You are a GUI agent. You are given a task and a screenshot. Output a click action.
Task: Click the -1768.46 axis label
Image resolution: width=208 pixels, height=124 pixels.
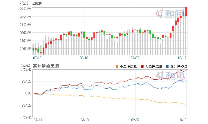click(25, 117)
